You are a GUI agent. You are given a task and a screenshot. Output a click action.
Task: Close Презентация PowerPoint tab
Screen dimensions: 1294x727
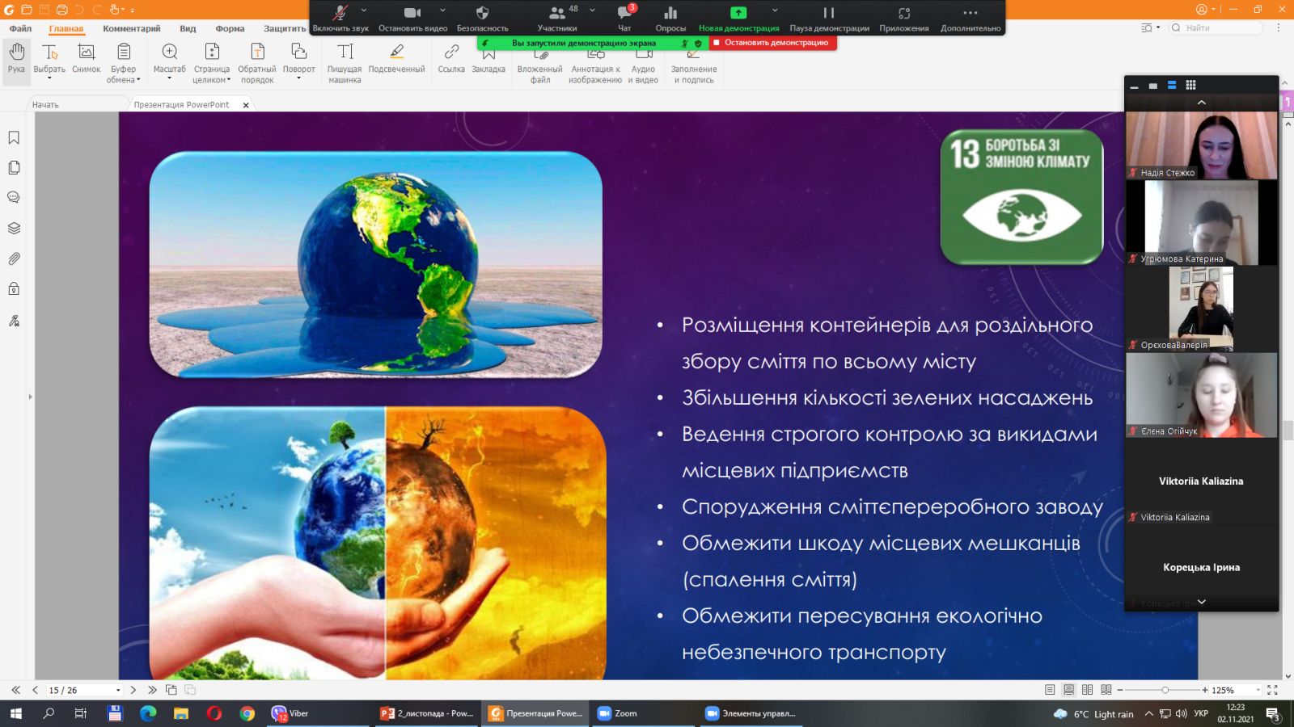246,105
